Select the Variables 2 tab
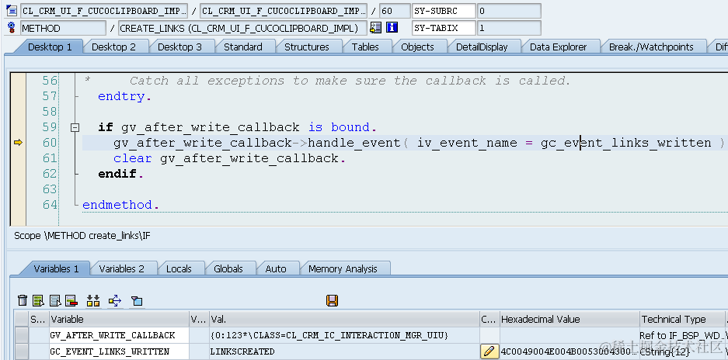Screen dimensions: 728x360 click(122, 268)
